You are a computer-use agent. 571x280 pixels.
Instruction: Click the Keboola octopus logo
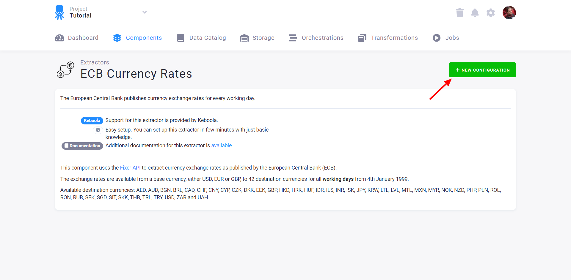pos(59,12)
